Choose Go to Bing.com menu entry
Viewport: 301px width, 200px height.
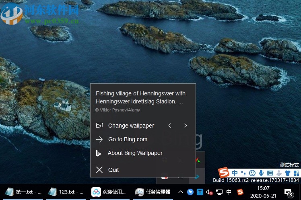(x=128, y=139)
